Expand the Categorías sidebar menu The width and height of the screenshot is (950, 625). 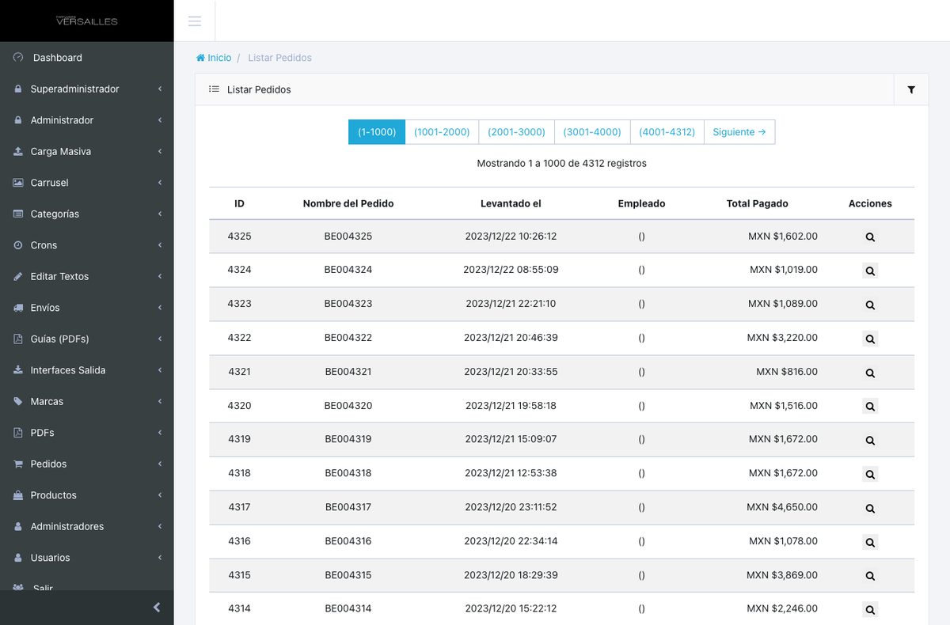pyautogui.click(x=87, y=214)
